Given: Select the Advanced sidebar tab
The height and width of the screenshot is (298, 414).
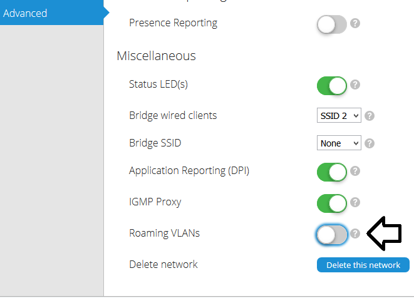Looking at the screenshot, I should [x=52, y=13].
